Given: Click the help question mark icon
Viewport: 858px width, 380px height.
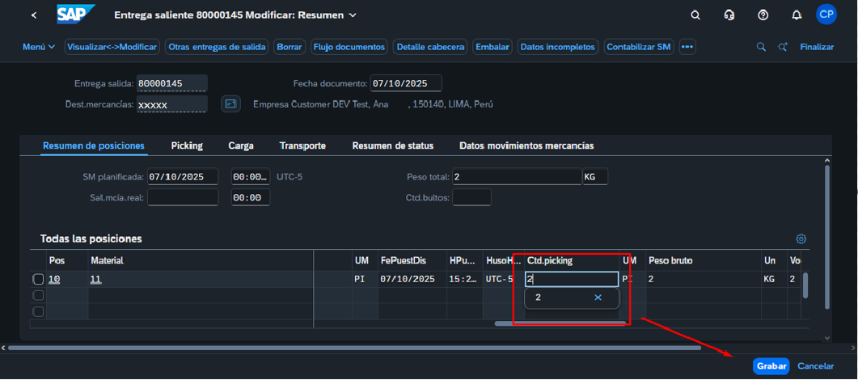Looking at the screenshot, I should [763, 15].
